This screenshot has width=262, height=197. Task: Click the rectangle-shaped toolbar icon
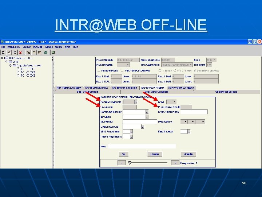[x=34, y=53]
